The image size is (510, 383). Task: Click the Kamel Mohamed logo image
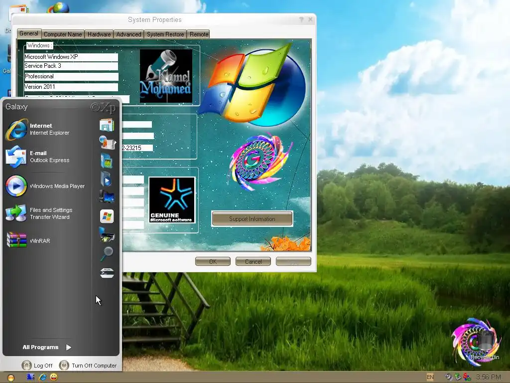pos(166,76)
